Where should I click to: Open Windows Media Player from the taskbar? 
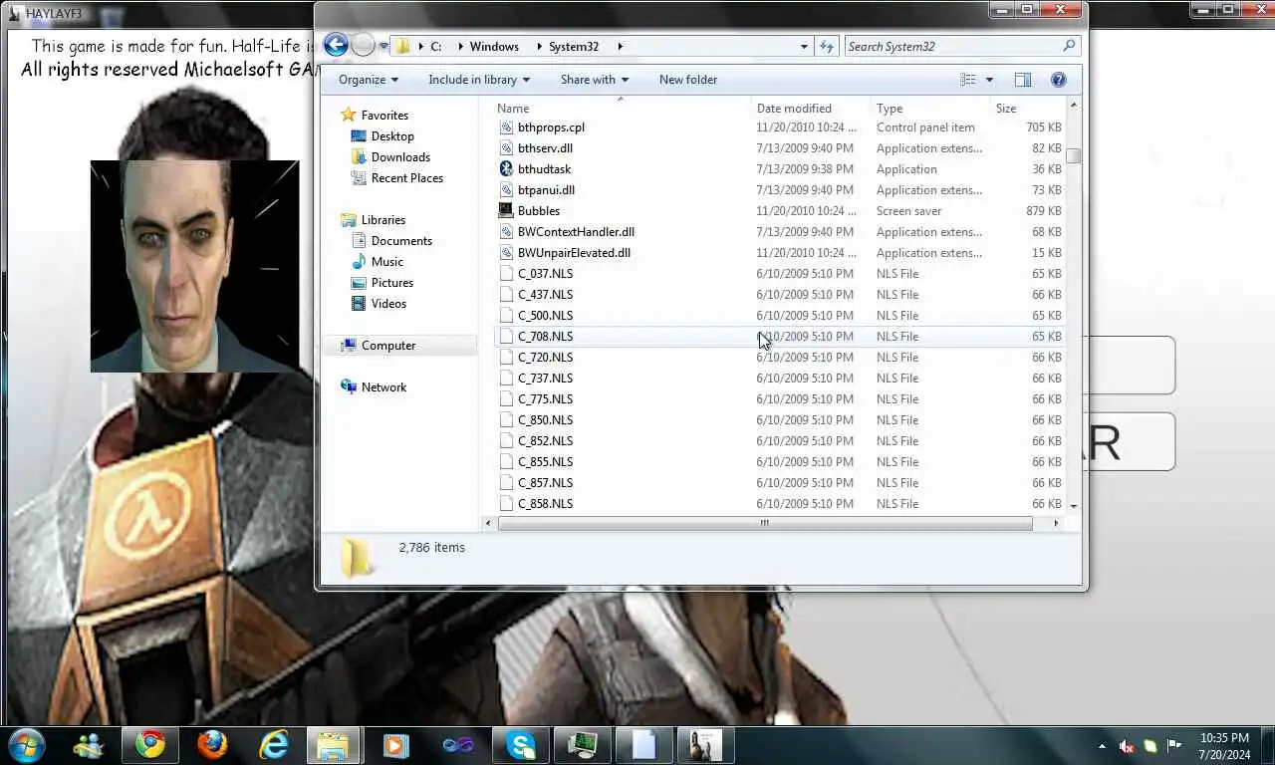click(x=395, y=745)
